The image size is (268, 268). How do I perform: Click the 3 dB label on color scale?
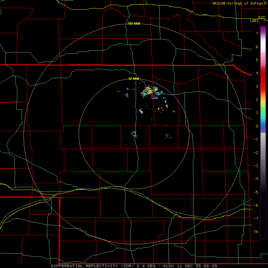click(x=257, y=86)
